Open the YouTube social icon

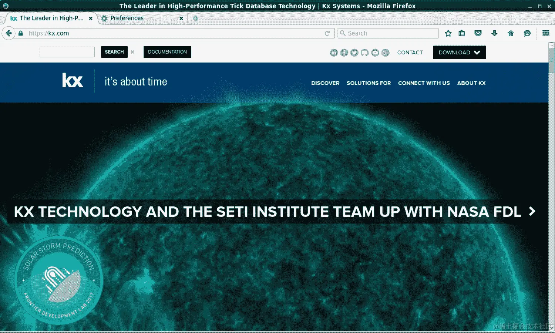coord(375,53)
